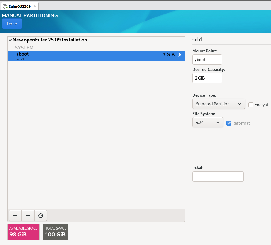
Task: Reload storage configuration with refresh icon
Action: tap(41, 216)
